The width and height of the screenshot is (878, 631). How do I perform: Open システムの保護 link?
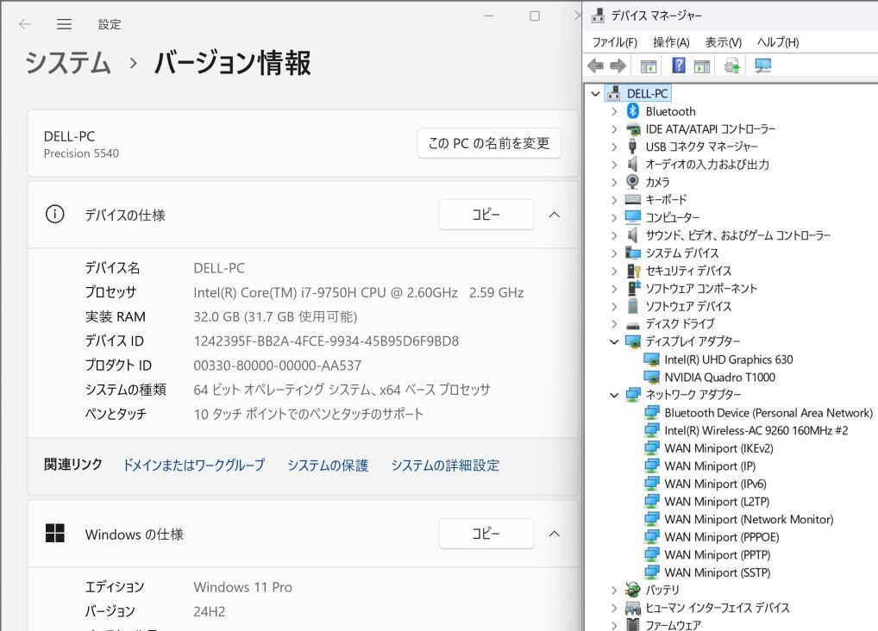click(x=328, y=465)
